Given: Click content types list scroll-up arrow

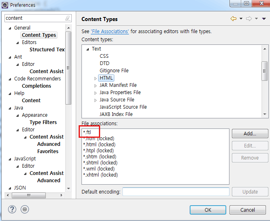Looking at the screenshot, I should coord(265,49).
